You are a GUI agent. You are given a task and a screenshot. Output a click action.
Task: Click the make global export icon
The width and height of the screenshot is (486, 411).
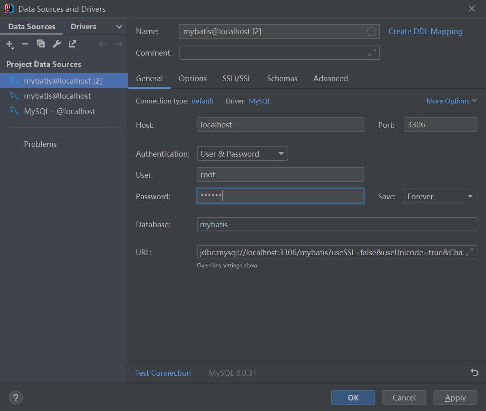coord(73,44)
